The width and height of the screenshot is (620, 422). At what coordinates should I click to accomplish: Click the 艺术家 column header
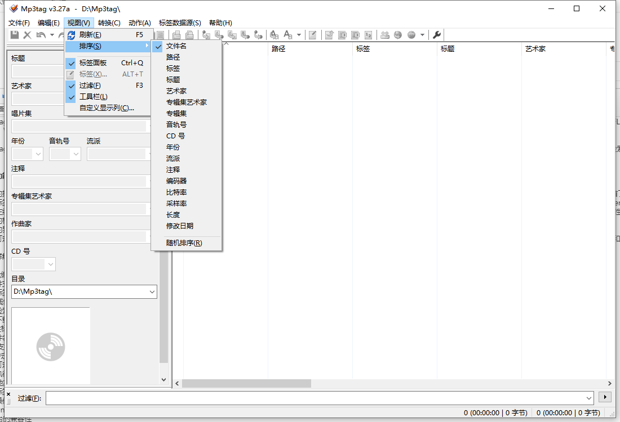(564, 48)
